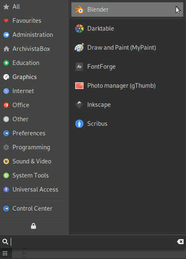Click the Blender application icon
Screen dimensions: 186x259
(x=79, y=10)
